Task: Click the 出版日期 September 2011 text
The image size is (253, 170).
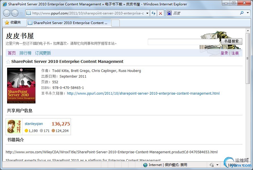Action: coord(64,76)
